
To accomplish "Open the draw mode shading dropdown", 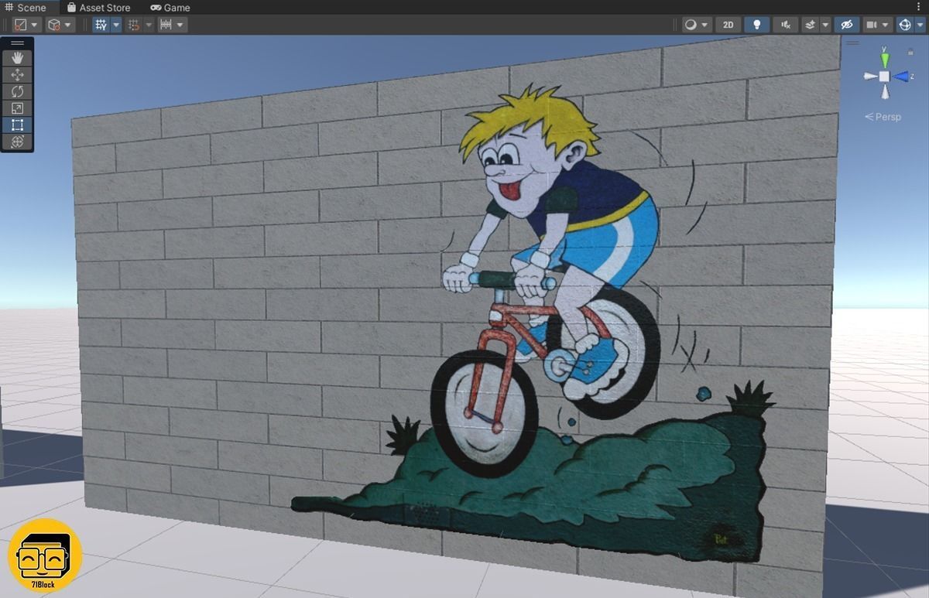I will pyautogui.click(x=696, y=25).
